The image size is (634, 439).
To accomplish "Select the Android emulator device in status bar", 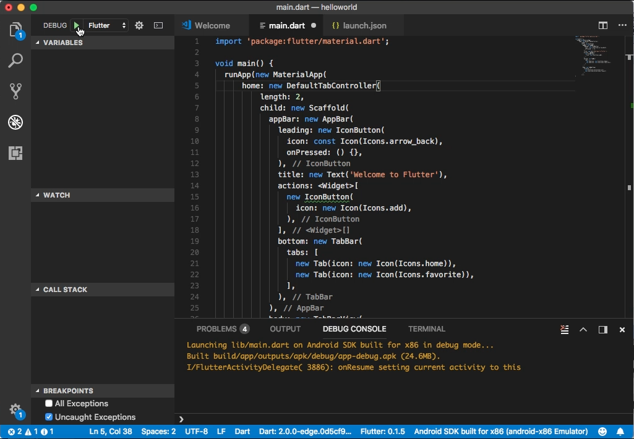I will coord(501,432).
